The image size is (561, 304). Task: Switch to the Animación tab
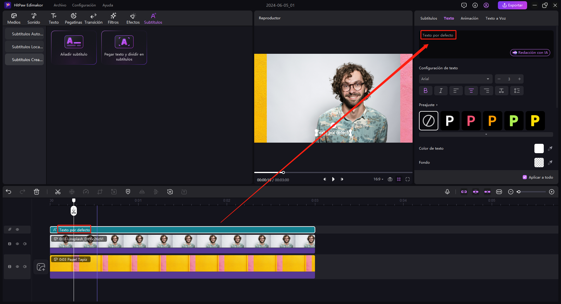coord(469,18)
